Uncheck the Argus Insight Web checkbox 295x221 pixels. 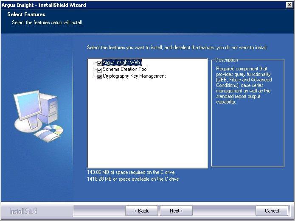click(x=99, y=63)
